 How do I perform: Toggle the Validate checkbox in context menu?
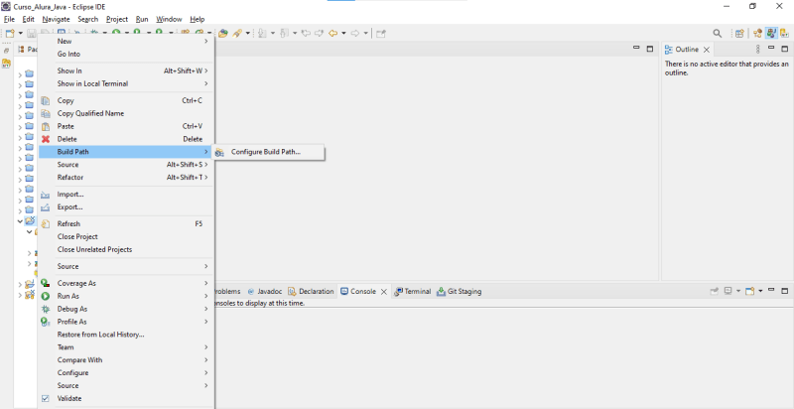(x=46, y=398)
